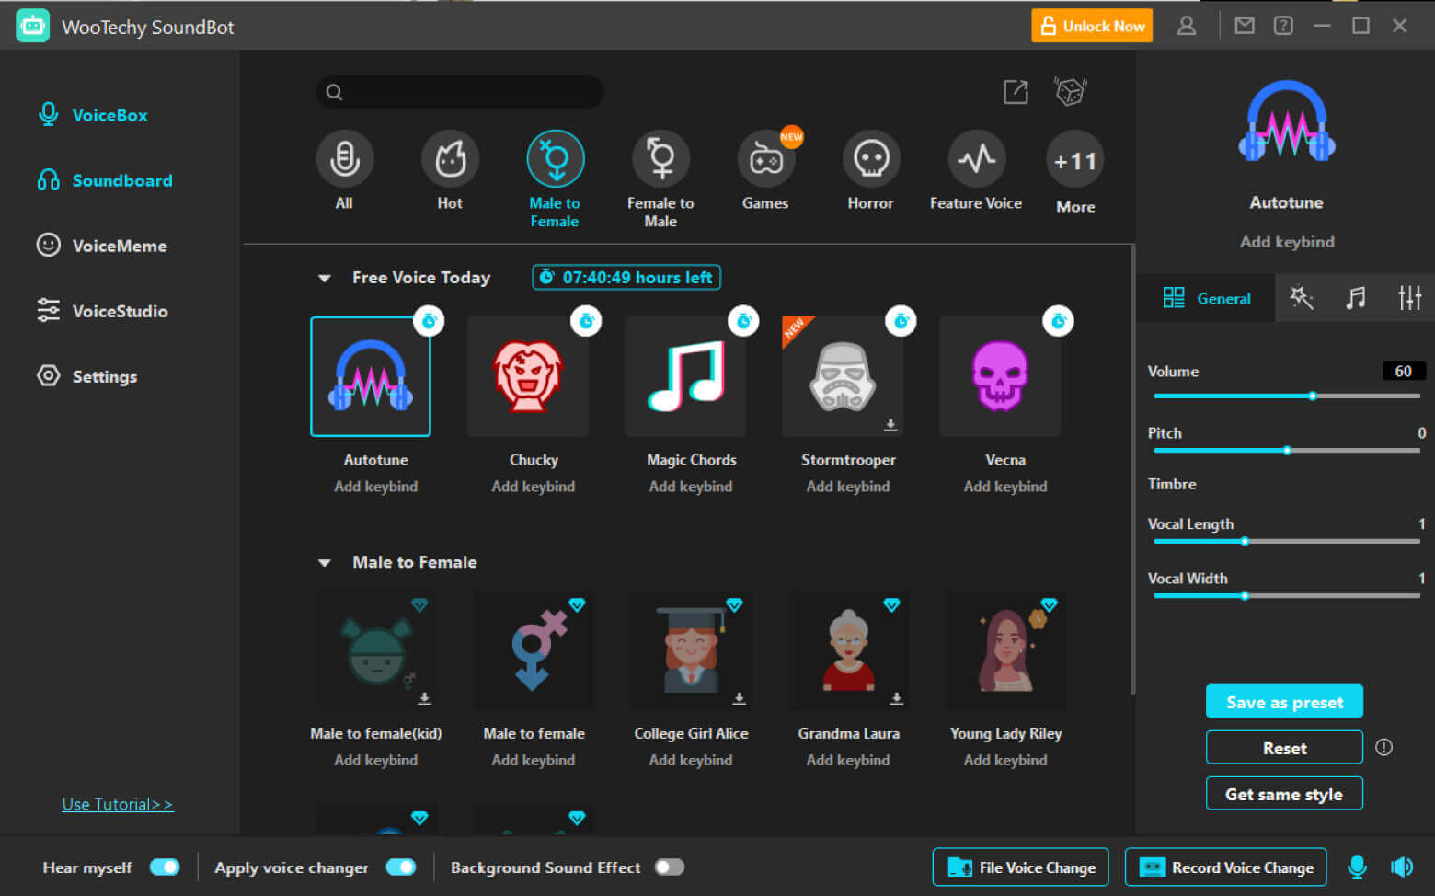The width and height of the screenshot is (1435, 896).
Task: Select VoiceMeme in the sidebar
Action: (x=120, y=246)
